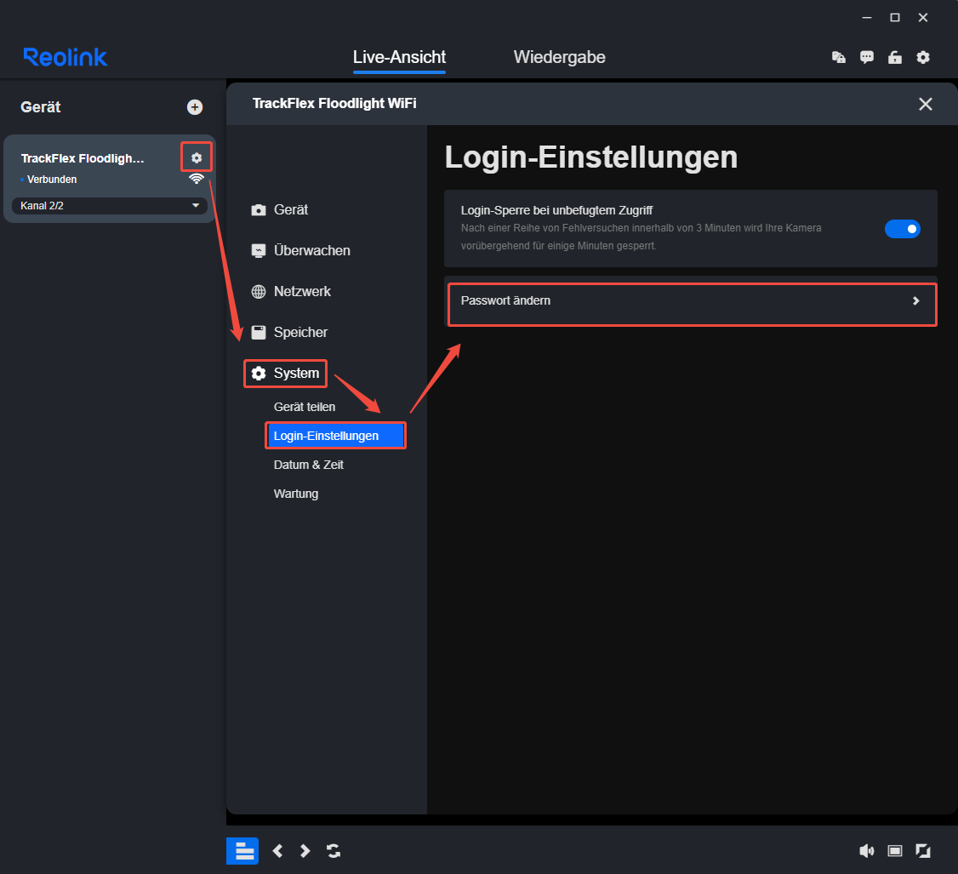958x874 pixels.
Task: Select Login-Einstellungen submenu item
Action: pos(335,436)
